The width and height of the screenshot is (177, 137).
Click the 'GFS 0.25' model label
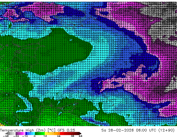pyautogui.click(x=66, y=130)
